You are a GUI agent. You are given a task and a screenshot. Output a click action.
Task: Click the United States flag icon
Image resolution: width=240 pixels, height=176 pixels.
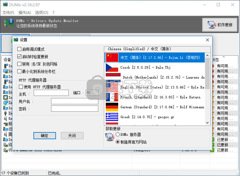point(112,87)
